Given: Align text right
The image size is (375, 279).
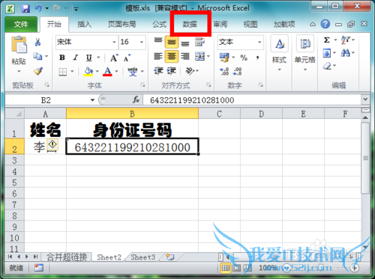Looking at the screenshot, I should [x=185, y=56].
